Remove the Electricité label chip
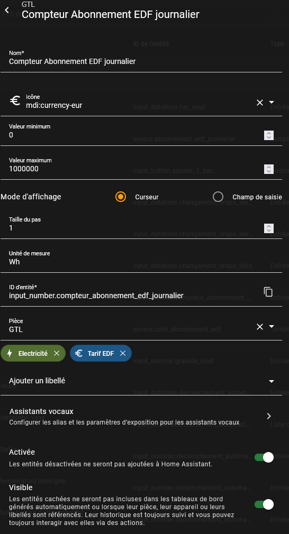This screenshot has width=289, height=534. tap(57, 354)
